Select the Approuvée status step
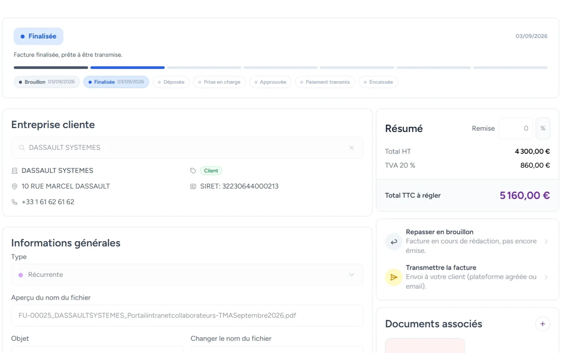The image size is (566, 353). coord(270,82)
